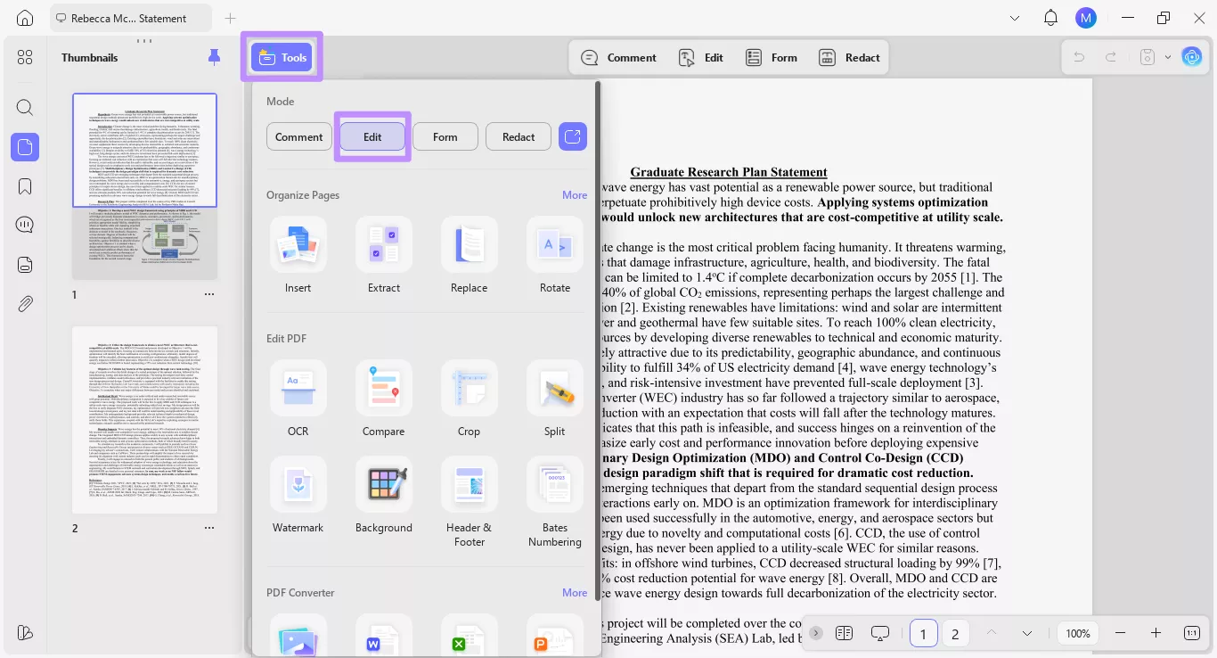1217x658 pixels.
Task: Switch to the Rebecca Mc... Statement tab
Action: click(130, 18)
